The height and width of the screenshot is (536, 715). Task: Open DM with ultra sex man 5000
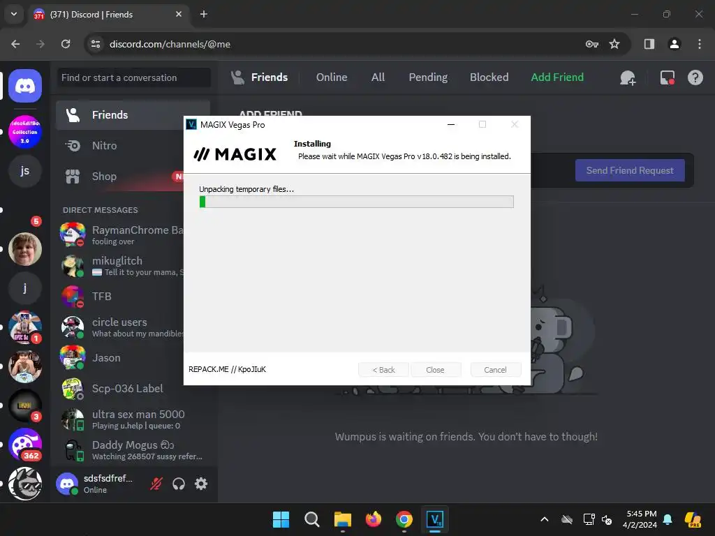[x=133, y=419]
